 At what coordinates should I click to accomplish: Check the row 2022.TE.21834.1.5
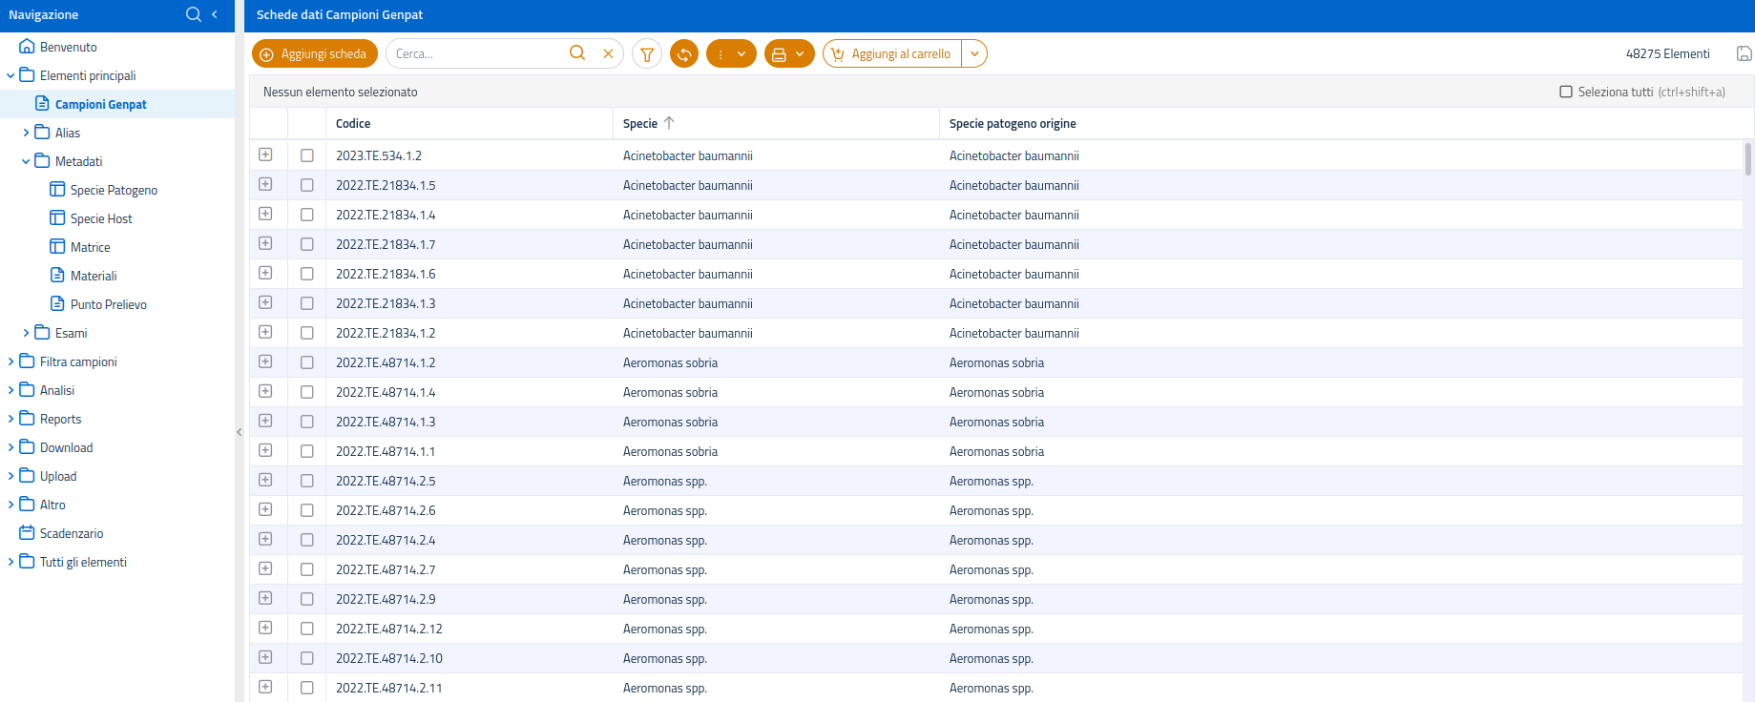306,185
